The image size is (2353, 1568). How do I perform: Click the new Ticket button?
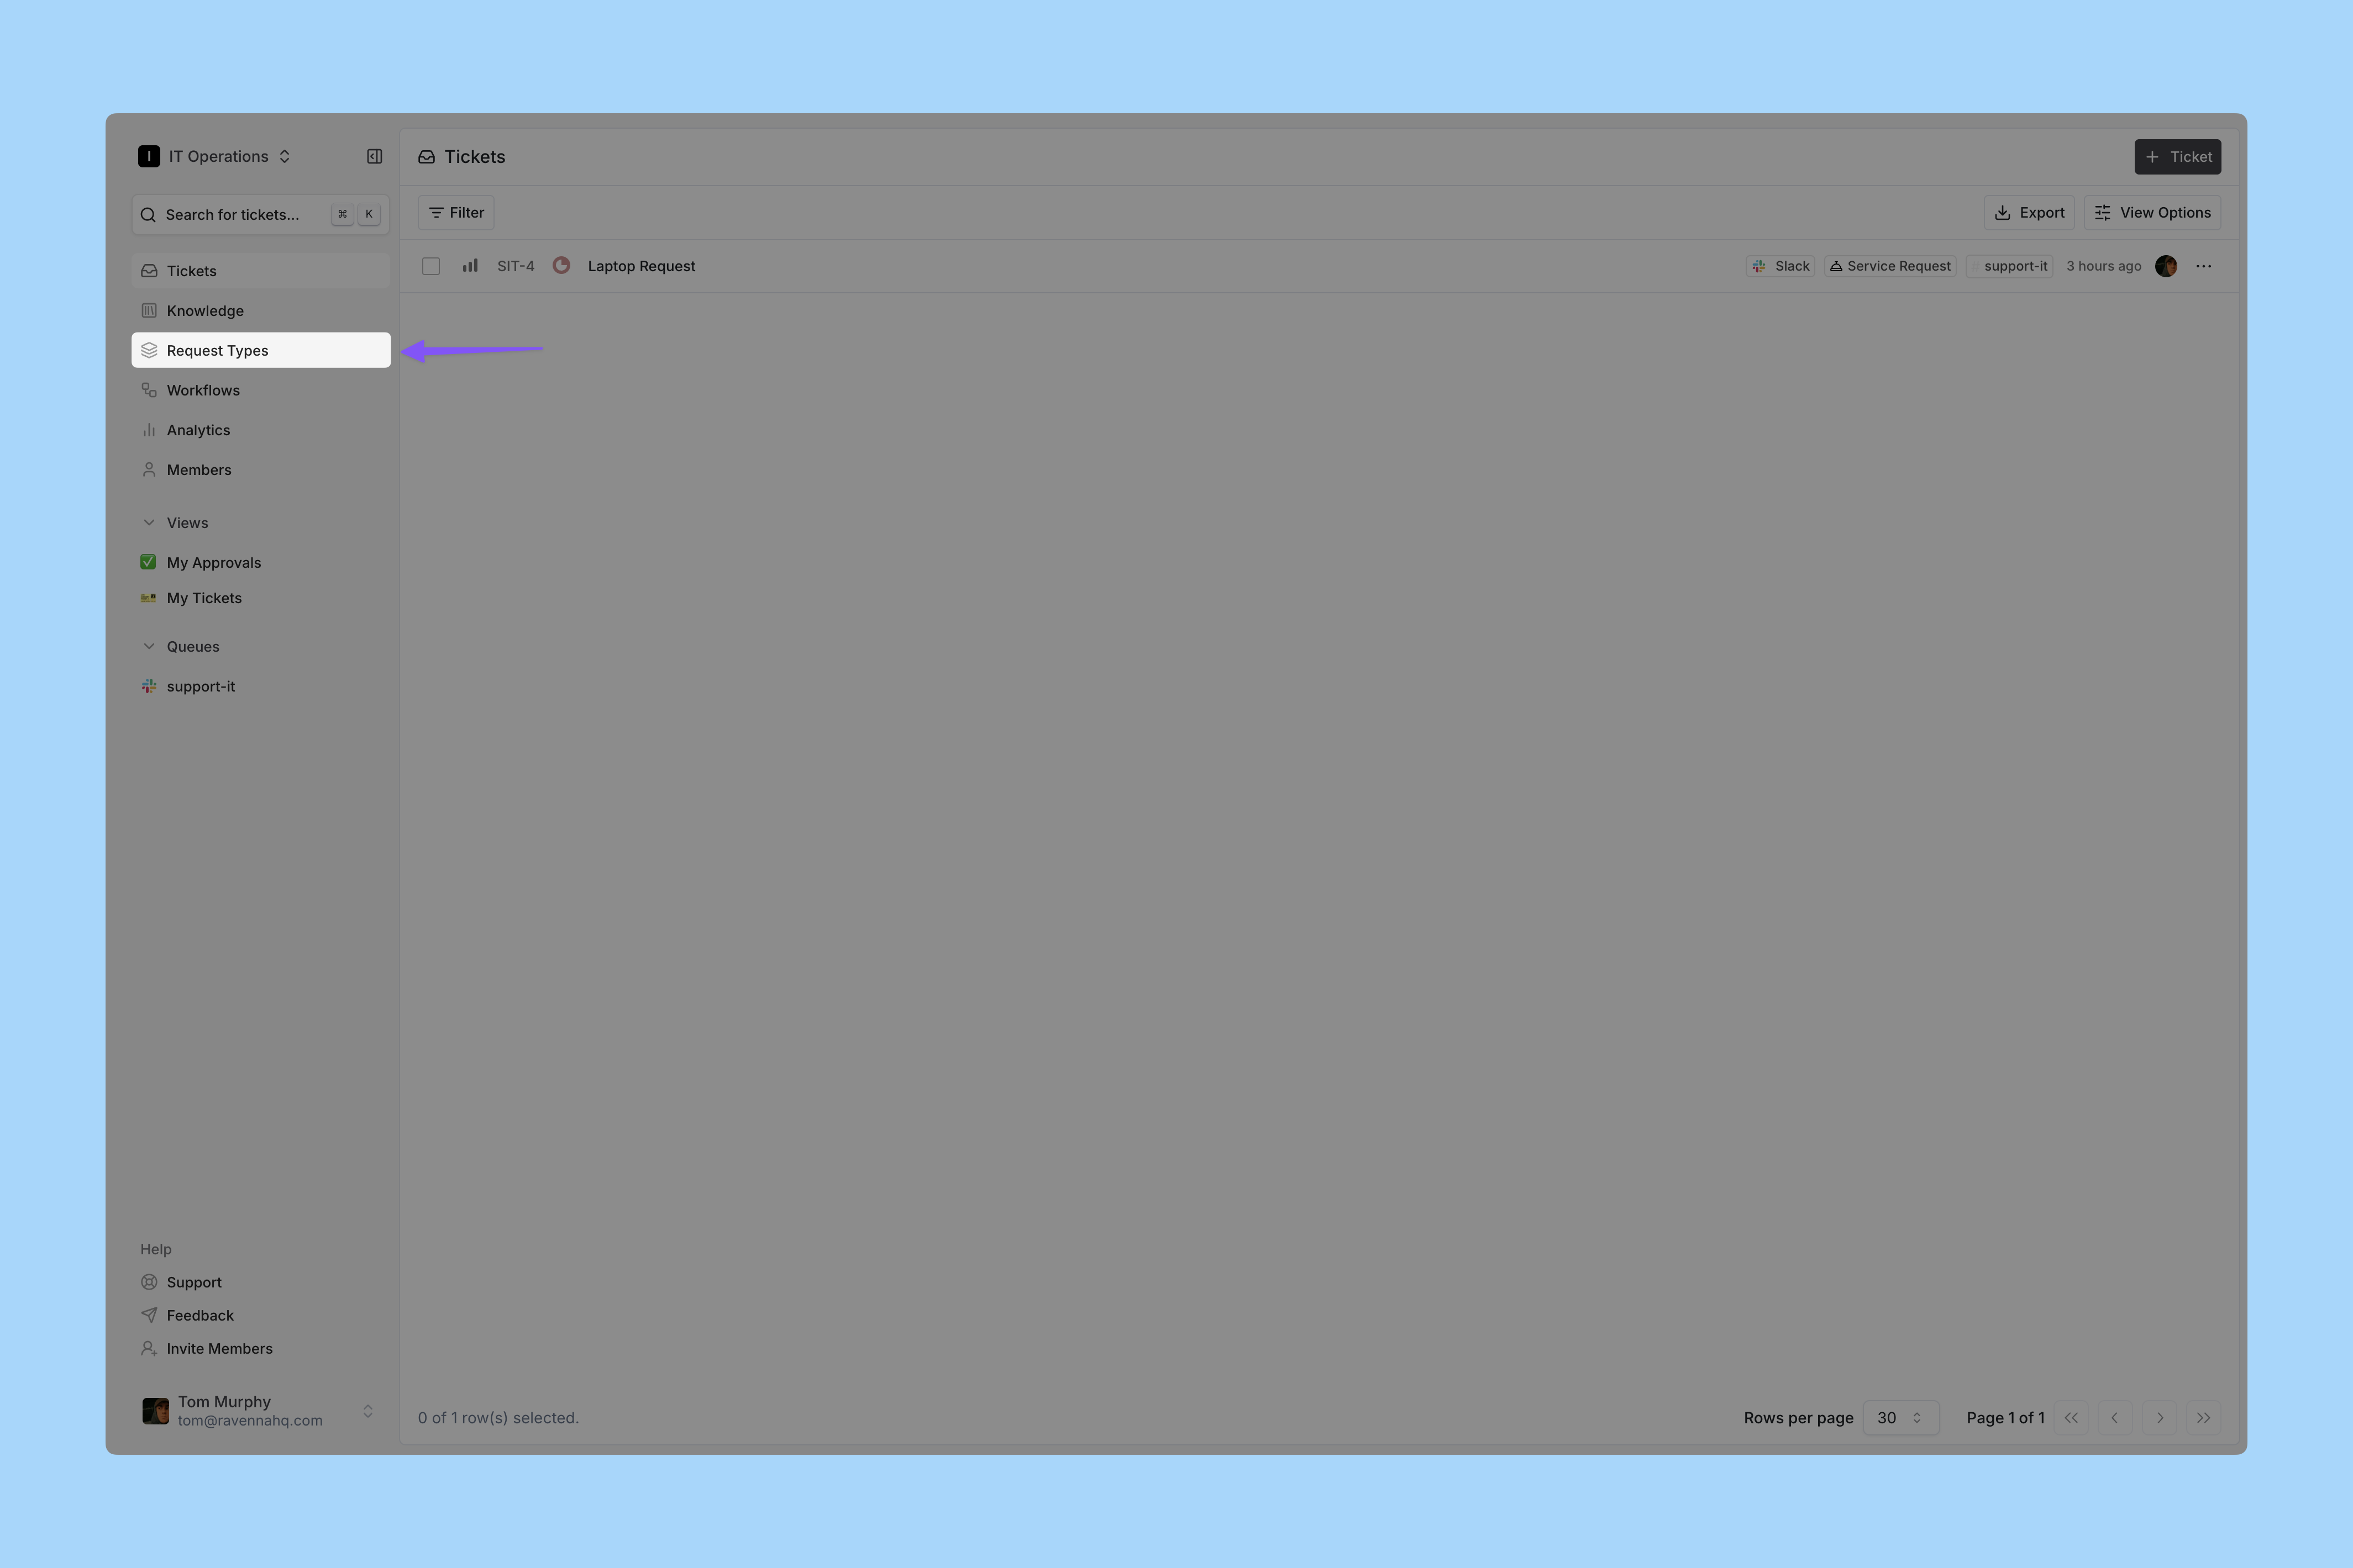click(2177, 157)
